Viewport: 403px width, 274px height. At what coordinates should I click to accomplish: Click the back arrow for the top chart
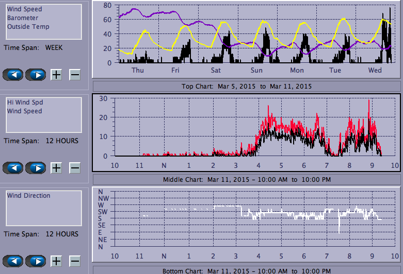(x=13, y=75)
